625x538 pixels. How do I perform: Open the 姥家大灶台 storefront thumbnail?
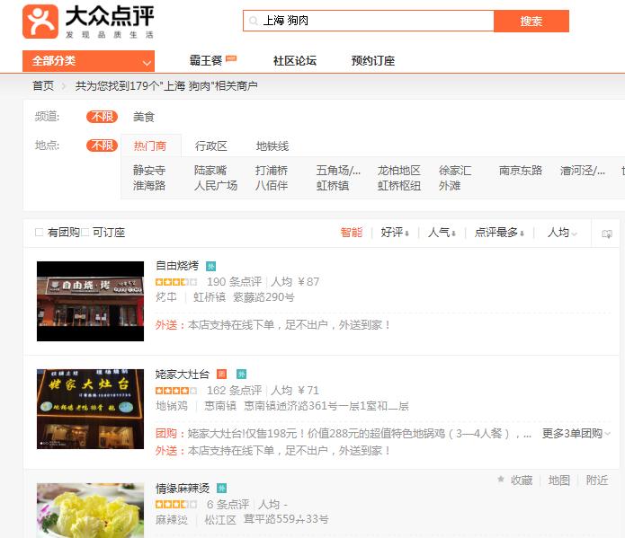point(90,409)
